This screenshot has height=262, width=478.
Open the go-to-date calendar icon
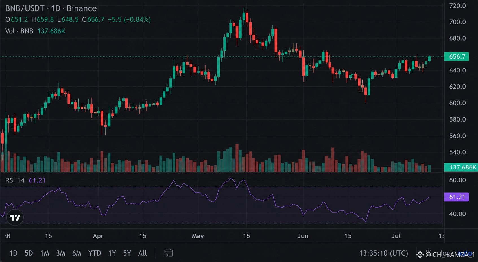coord(169,253)
